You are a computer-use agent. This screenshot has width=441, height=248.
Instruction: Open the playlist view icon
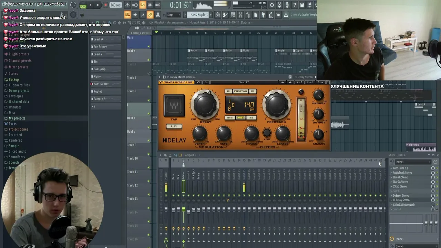coord(218,15)
